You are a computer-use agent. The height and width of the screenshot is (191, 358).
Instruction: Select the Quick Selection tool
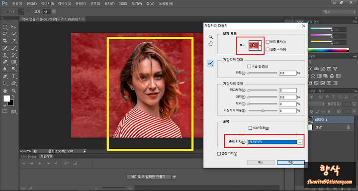(14, 34)
